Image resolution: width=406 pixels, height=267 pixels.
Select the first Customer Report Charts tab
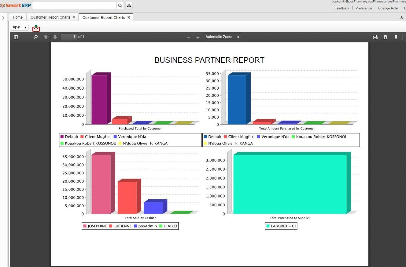(50, 17)
